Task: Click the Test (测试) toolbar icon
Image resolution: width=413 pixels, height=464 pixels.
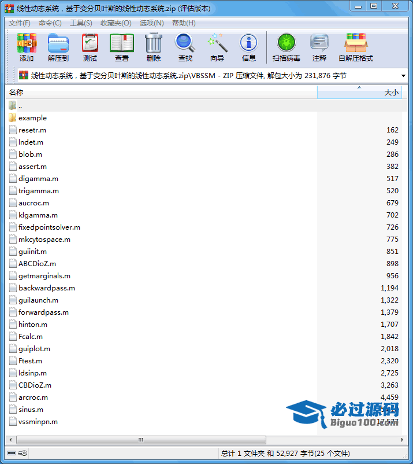Action: (90, 43)
